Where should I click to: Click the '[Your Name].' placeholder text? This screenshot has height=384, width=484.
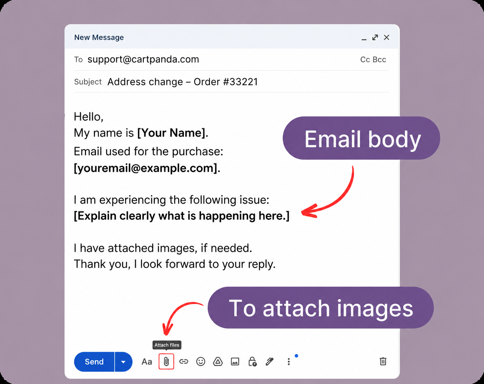pyautogui.click(x=173, y=133)
